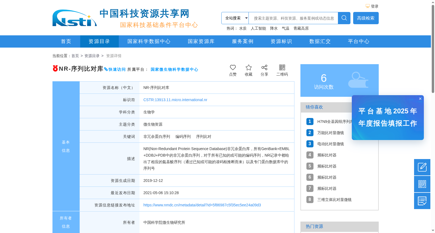
Task: Click the page vertical scrollbar thumb
Action: tap(433, 49)
